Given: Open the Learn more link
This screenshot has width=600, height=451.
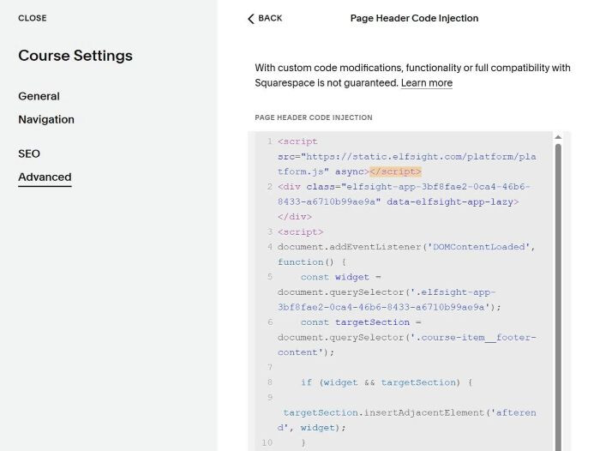Looking at the screenshot, I should [427, 83].
